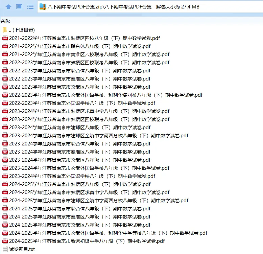
Task: Select 2021-2022 秦淮区六校联考 试卷 pdf
Action: 86,54
